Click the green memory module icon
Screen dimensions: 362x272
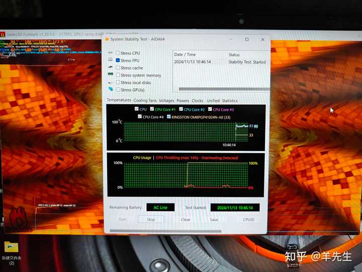[x=110, y=74]
